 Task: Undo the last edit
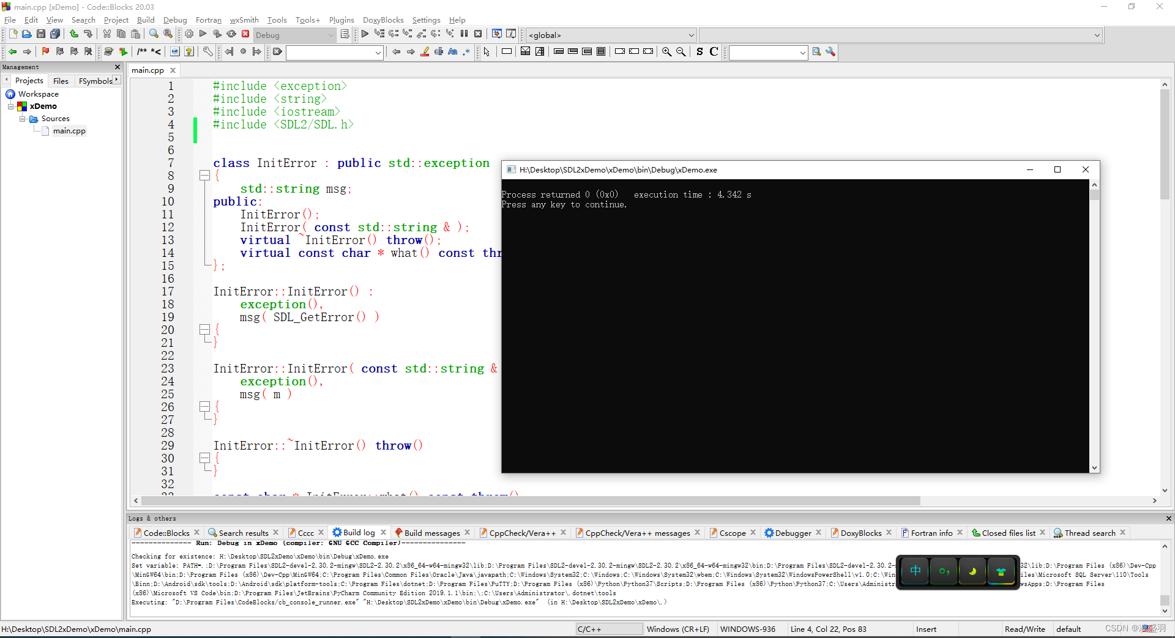[x=74, y=34]
